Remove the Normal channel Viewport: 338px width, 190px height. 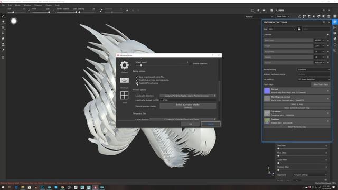tap(328, 63)
